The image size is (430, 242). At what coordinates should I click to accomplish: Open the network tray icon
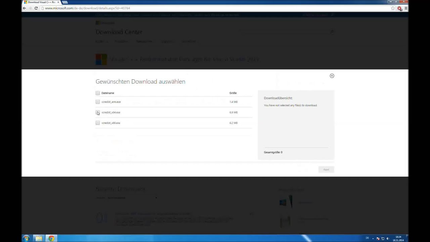point(383,238)
